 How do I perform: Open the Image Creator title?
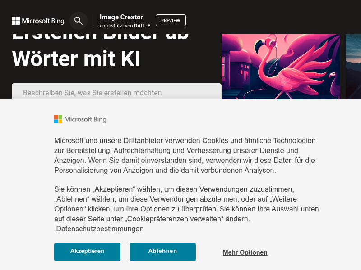(121, 17)
